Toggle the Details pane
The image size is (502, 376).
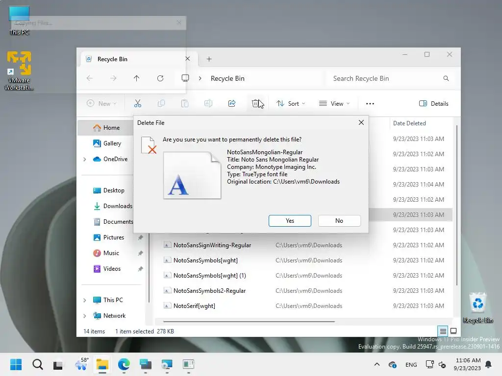click(434, 103)
